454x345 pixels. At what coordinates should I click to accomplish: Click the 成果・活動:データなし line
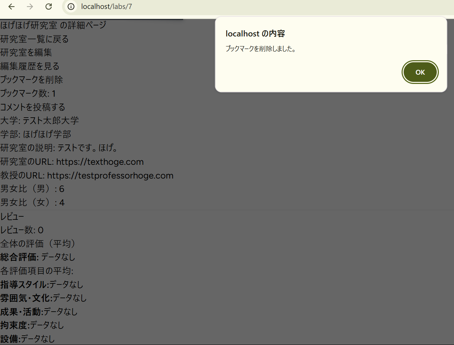(x=39, y=312)
